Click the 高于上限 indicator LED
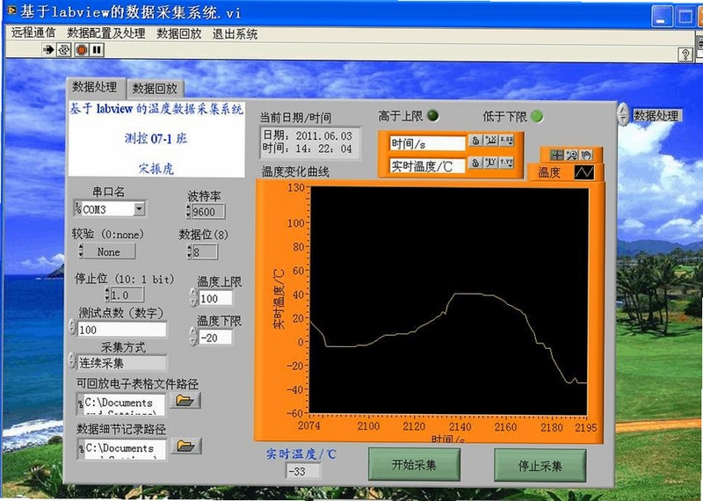 [432, 116]
